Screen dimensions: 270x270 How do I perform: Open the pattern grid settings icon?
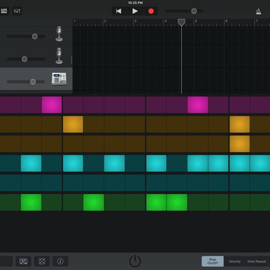tap(23, 261)
